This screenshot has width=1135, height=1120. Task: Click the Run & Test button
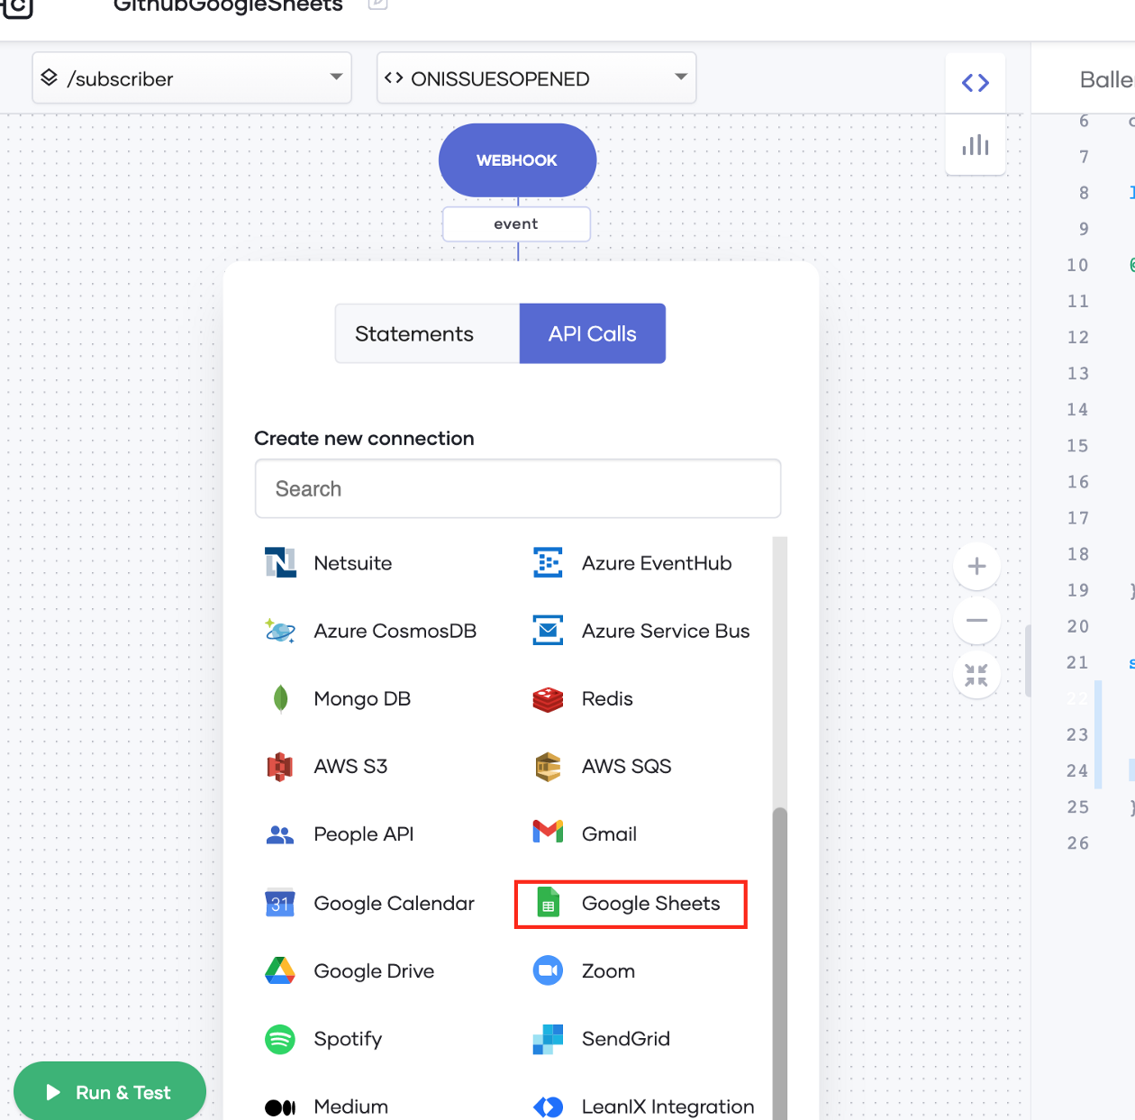pyautogui.click(x=110, y=1091)
